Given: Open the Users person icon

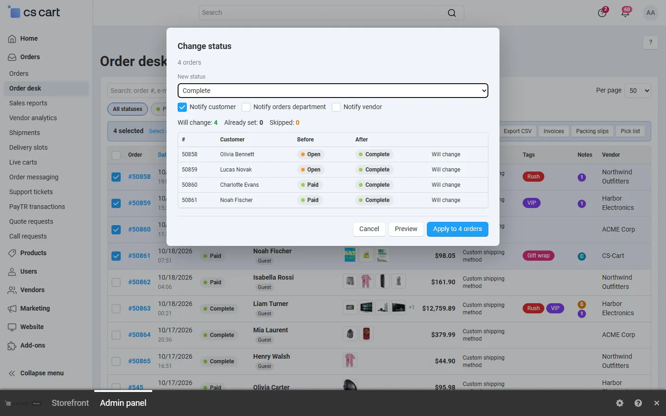Looking at the screenshot, I should coord(12,272).
